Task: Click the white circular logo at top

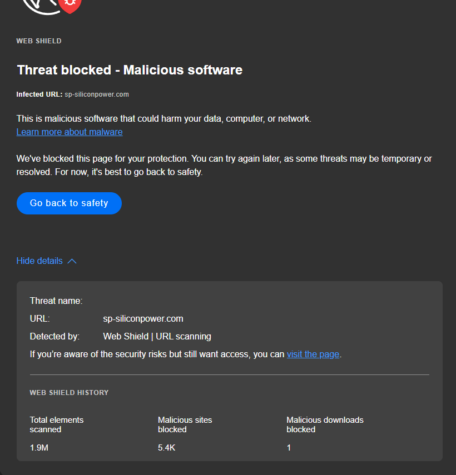Action: (x=42, y=6)
